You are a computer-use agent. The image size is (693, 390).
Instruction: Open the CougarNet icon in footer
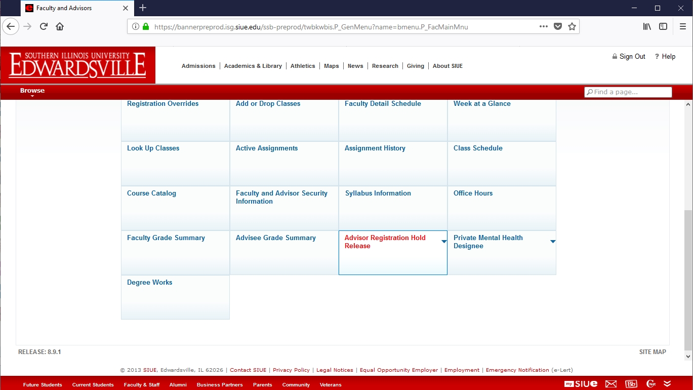click(651, 384)
